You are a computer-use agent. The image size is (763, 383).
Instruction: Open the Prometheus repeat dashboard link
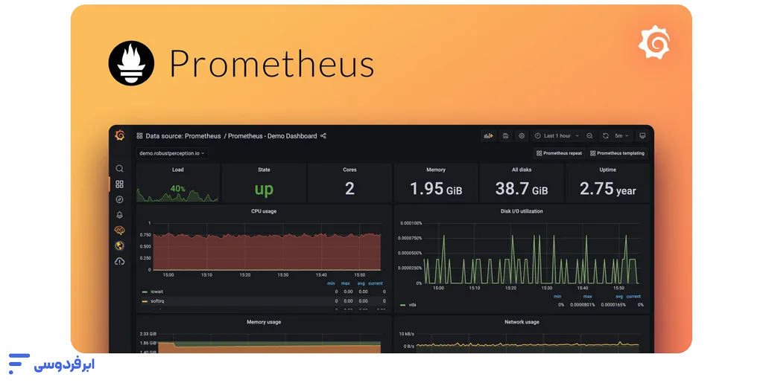click(x=559, y=153)
